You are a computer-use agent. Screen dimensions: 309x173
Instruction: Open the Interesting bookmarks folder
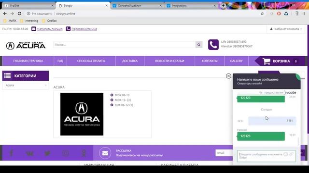tap(29, 21)
